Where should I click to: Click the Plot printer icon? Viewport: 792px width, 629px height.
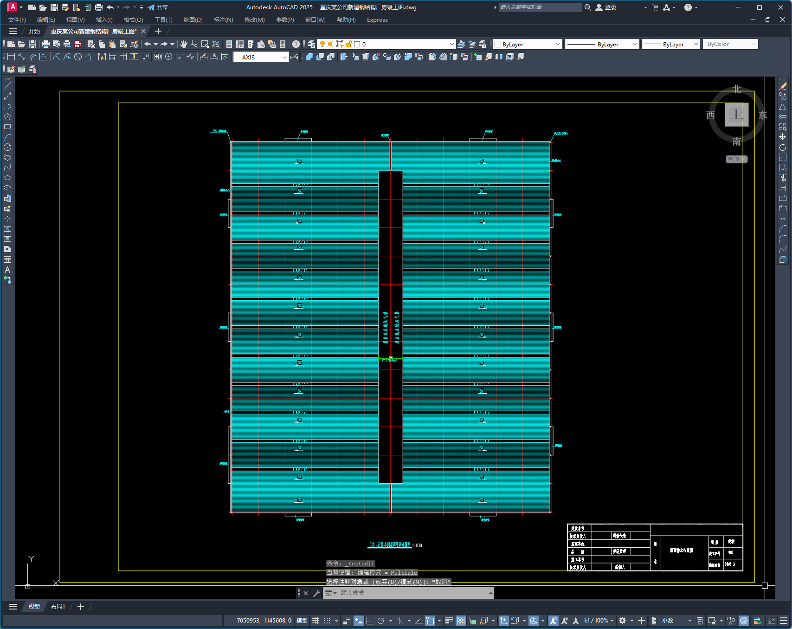pyautogui.click(x=45, y=44)
